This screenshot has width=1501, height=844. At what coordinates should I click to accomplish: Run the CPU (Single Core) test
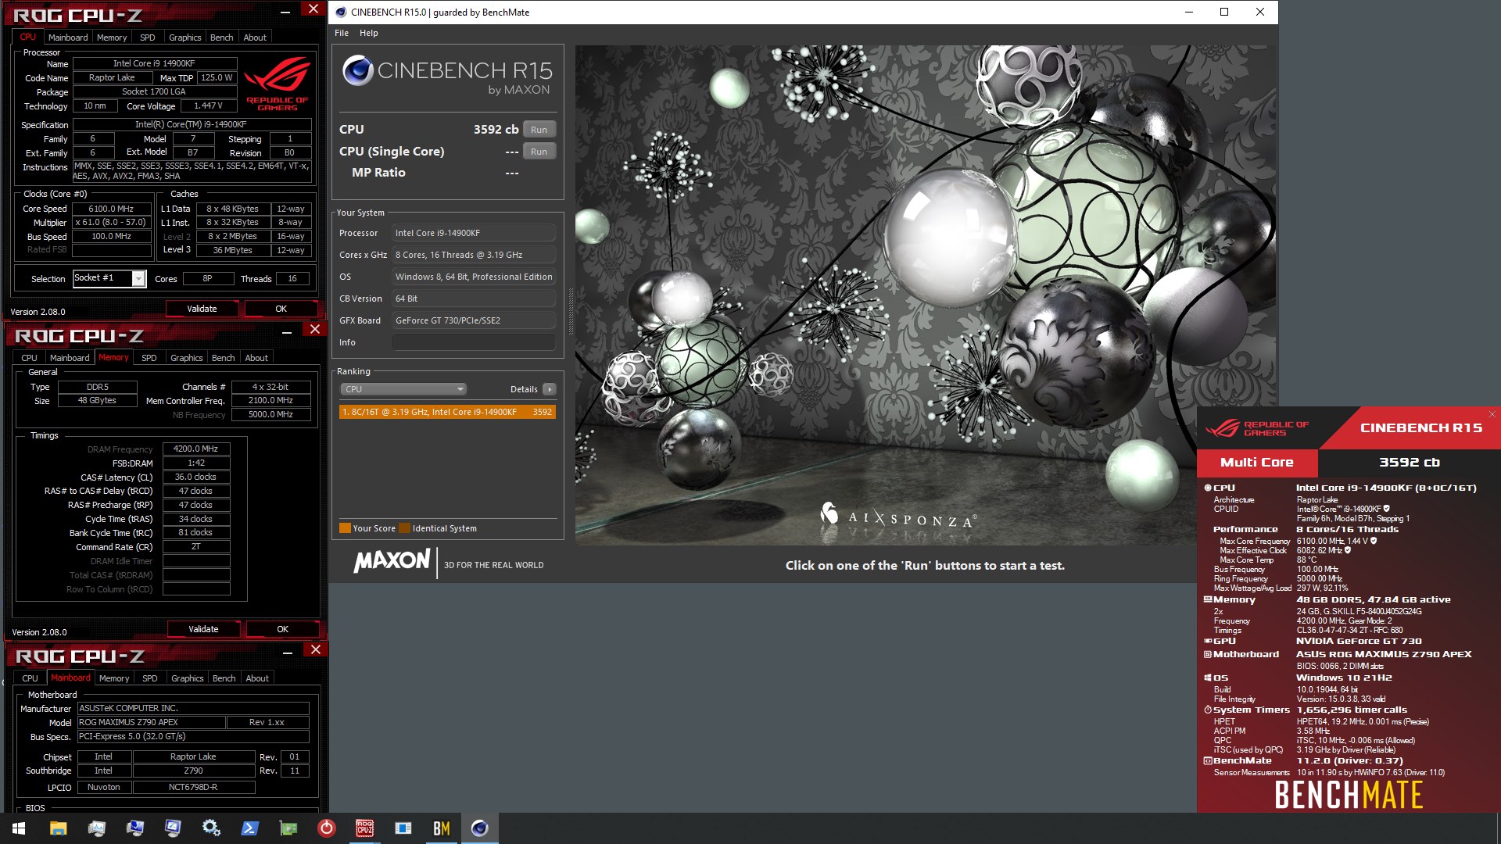(x=539, y=152)
